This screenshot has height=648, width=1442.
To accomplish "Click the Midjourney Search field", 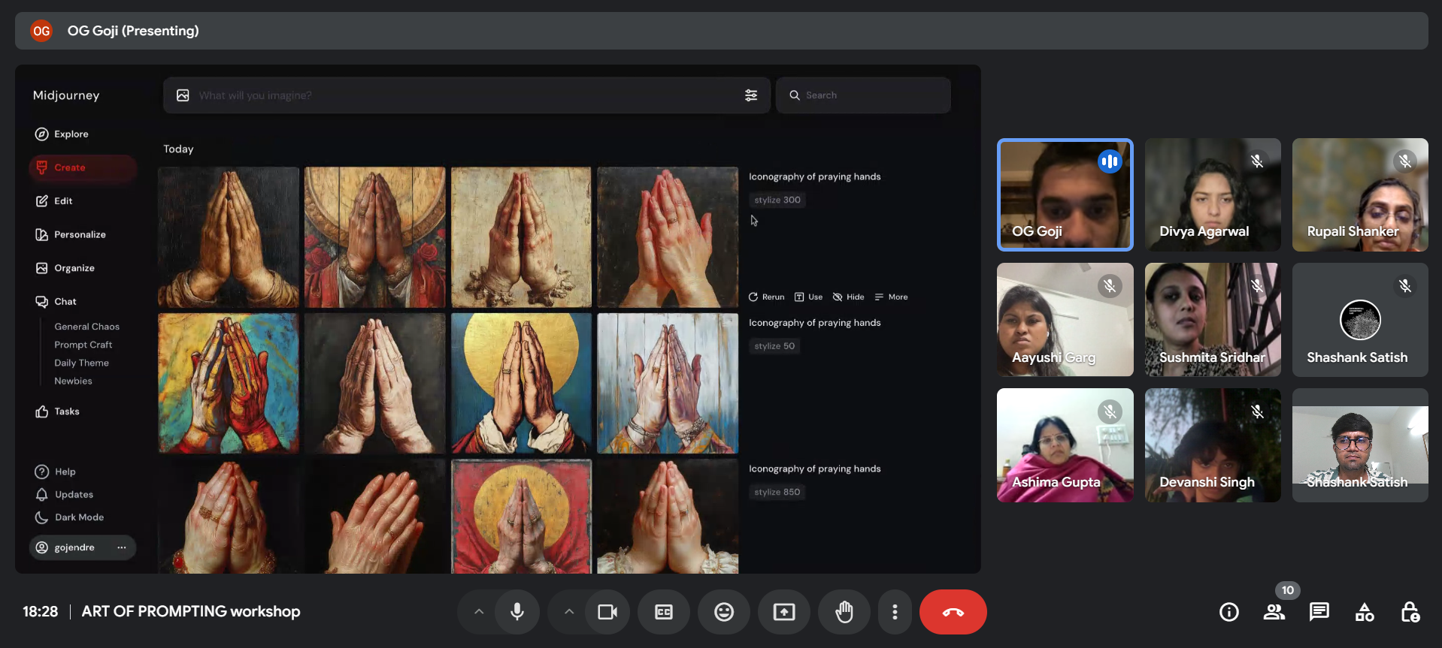I will point(863,95).
